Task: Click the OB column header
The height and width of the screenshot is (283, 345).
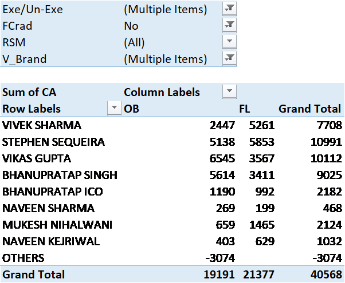Action: 132,109
